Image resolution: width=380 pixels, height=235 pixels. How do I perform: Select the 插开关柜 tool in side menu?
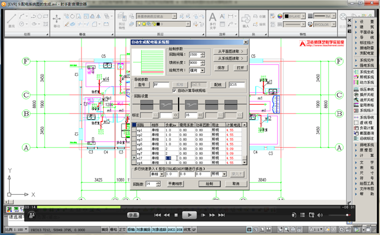pyautogui.click(x=364, y=95)
